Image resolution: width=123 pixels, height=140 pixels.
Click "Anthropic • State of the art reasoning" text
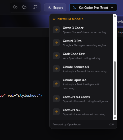pyautogui.click(x=85, y=71)
